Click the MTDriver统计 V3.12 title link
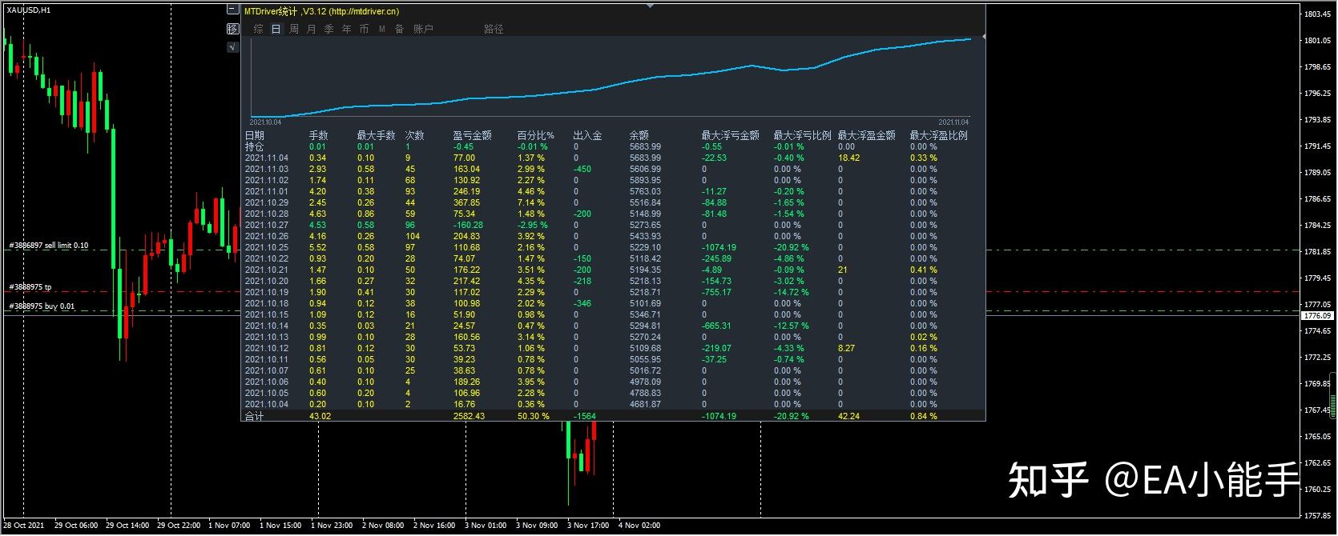 pos(321,11)
